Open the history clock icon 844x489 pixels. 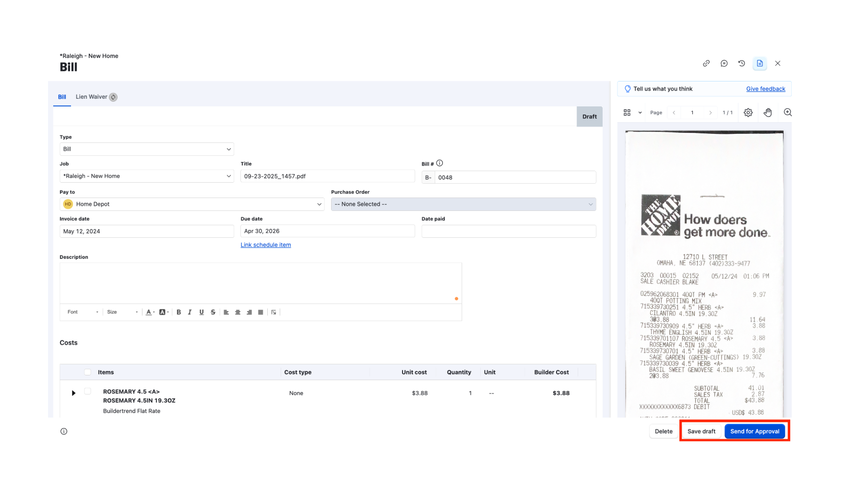tap(742, 63)
